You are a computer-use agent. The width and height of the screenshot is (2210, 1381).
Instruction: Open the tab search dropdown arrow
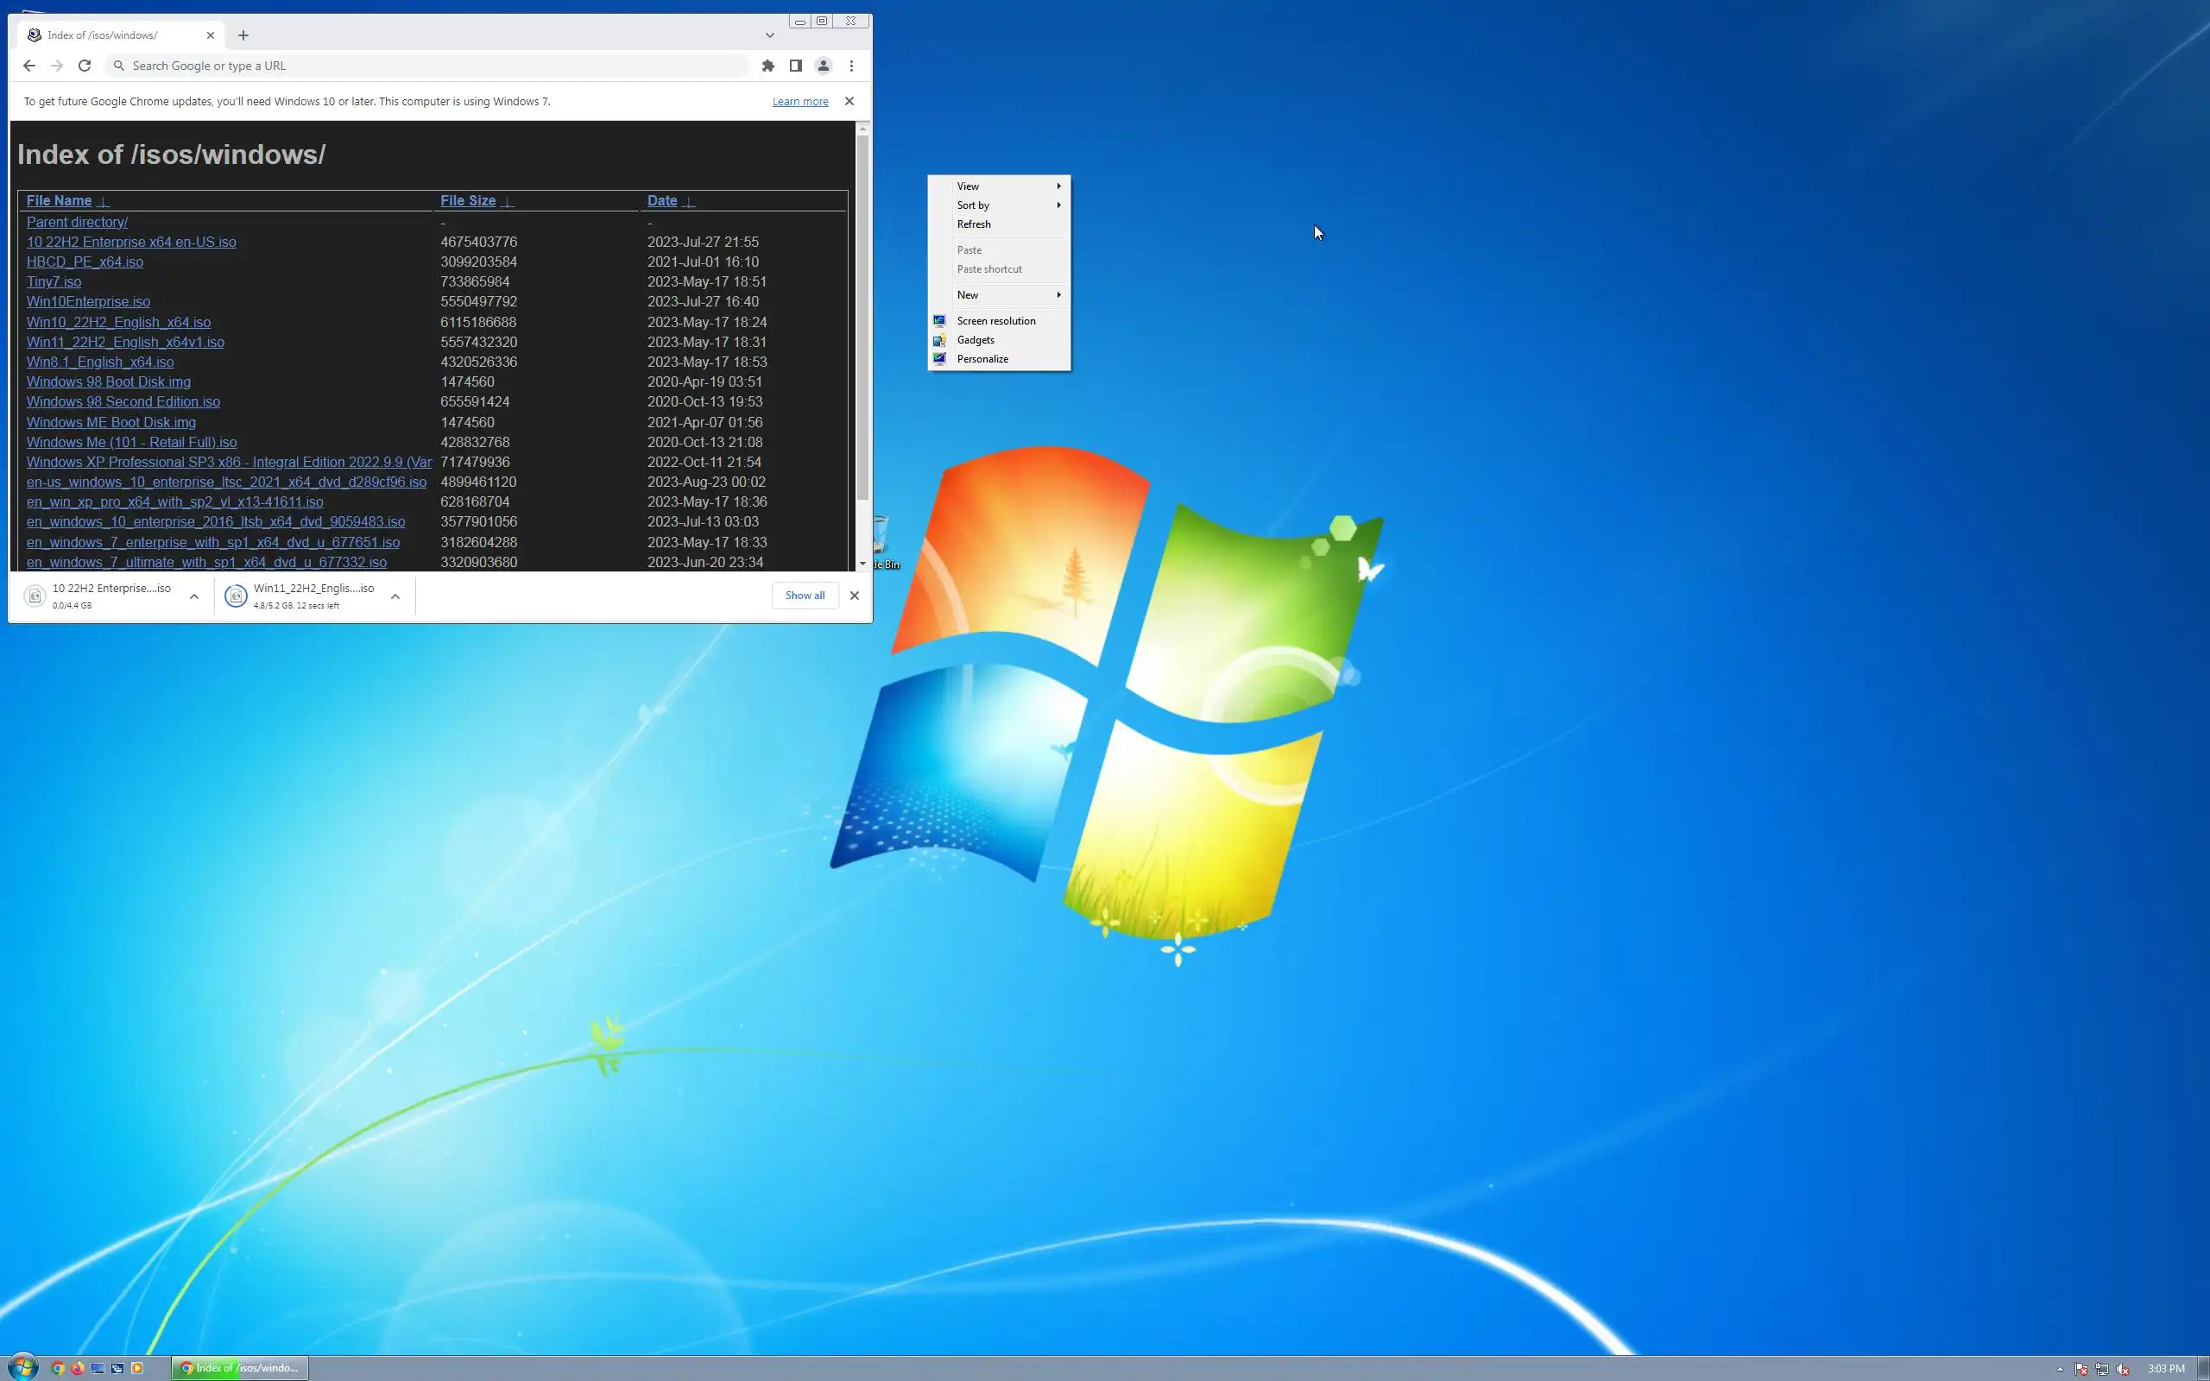(770, 35)
